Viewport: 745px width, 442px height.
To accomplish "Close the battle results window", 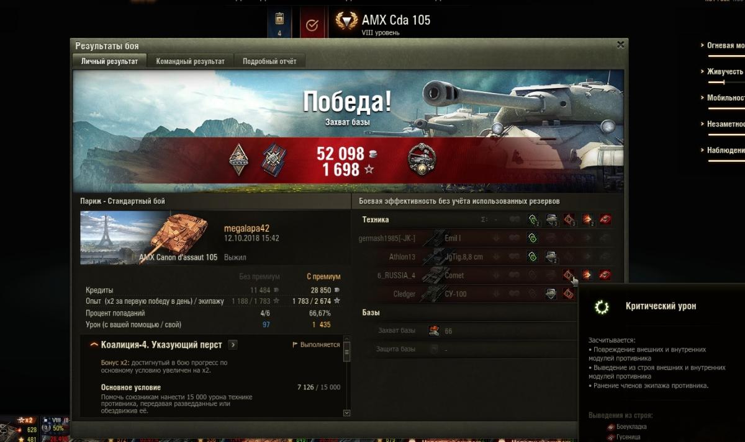I will pyautogui.click(x=620, y=45).
